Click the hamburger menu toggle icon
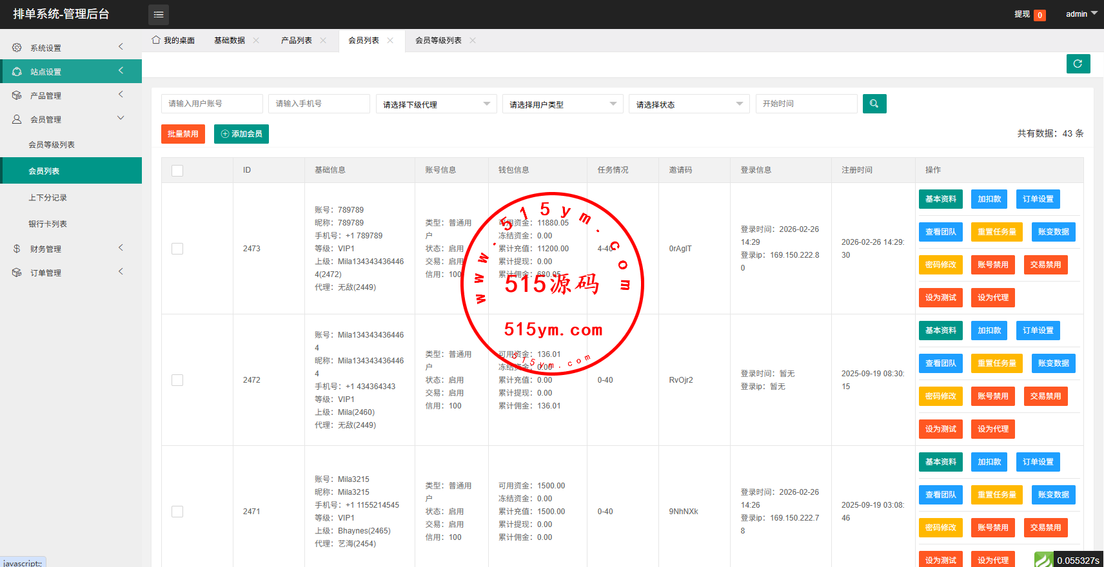This screenshot has width=1104, height=567. 159,14
